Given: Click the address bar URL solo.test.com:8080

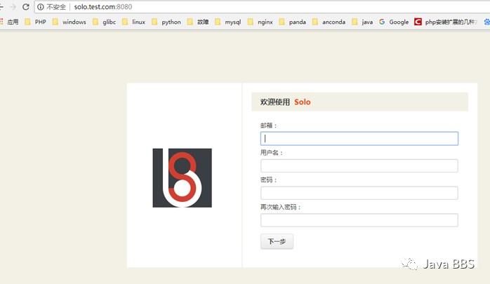Looking at the screenshot, I should click(102, 7).
